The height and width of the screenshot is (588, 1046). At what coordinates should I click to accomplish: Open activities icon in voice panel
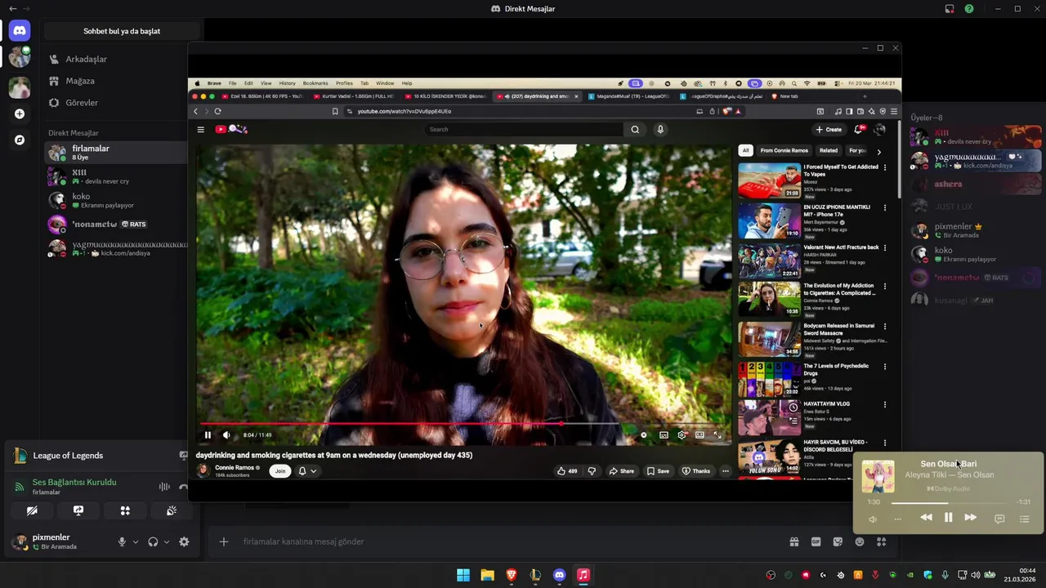coord(125,510)
